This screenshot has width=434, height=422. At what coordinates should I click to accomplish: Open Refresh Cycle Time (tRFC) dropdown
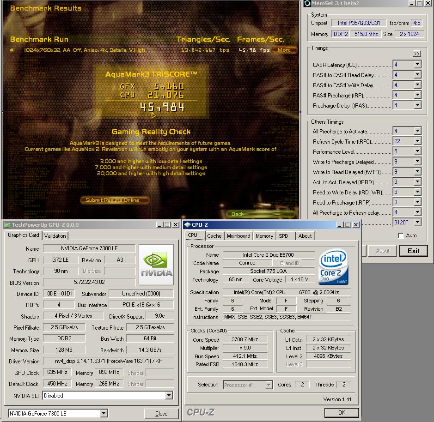[x=418, y=141]
